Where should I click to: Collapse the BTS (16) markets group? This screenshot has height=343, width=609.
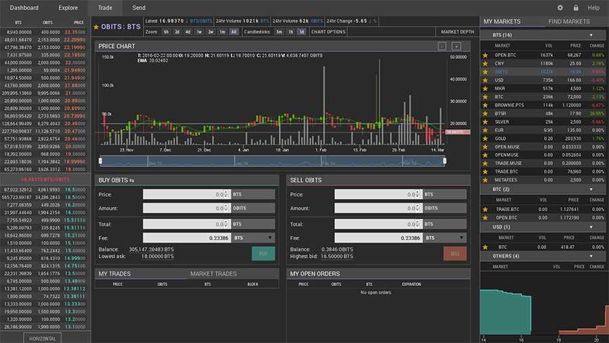click(591, 35)
